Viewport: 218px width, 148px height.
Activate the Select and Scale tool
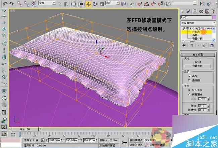(102, 4)
